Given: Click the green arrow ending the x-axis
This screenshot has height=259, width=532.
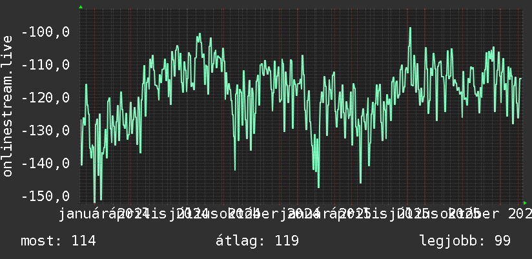Looking at the screenshot, I should point(525,203).
